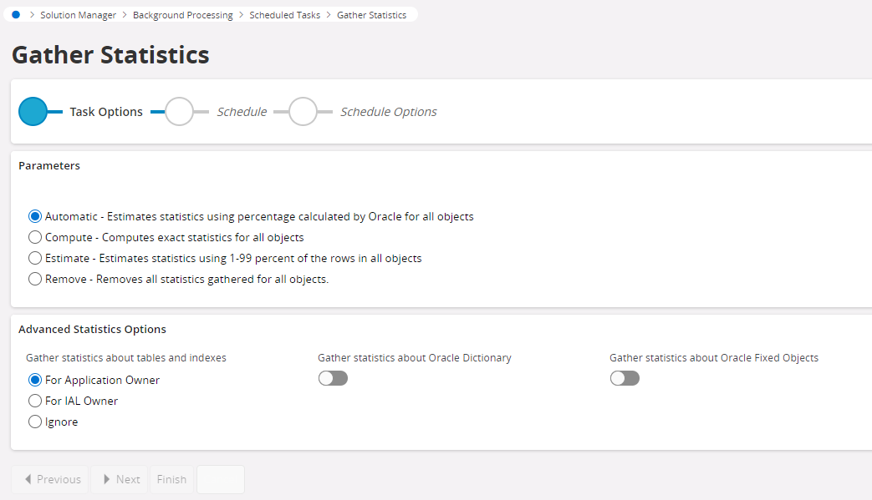Choose For Application Owner radio button
The height and width of the screenshot is (500, 872).
point(35,380)
